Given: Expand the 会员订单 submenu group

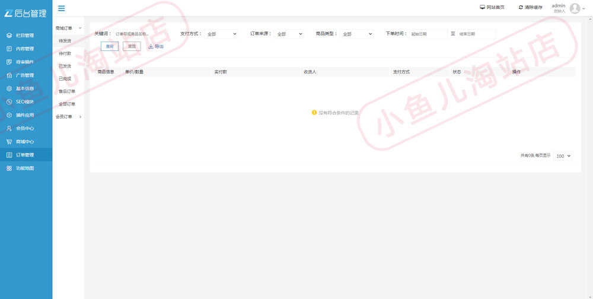Looking at the screenshot, I should click(69, 116).
